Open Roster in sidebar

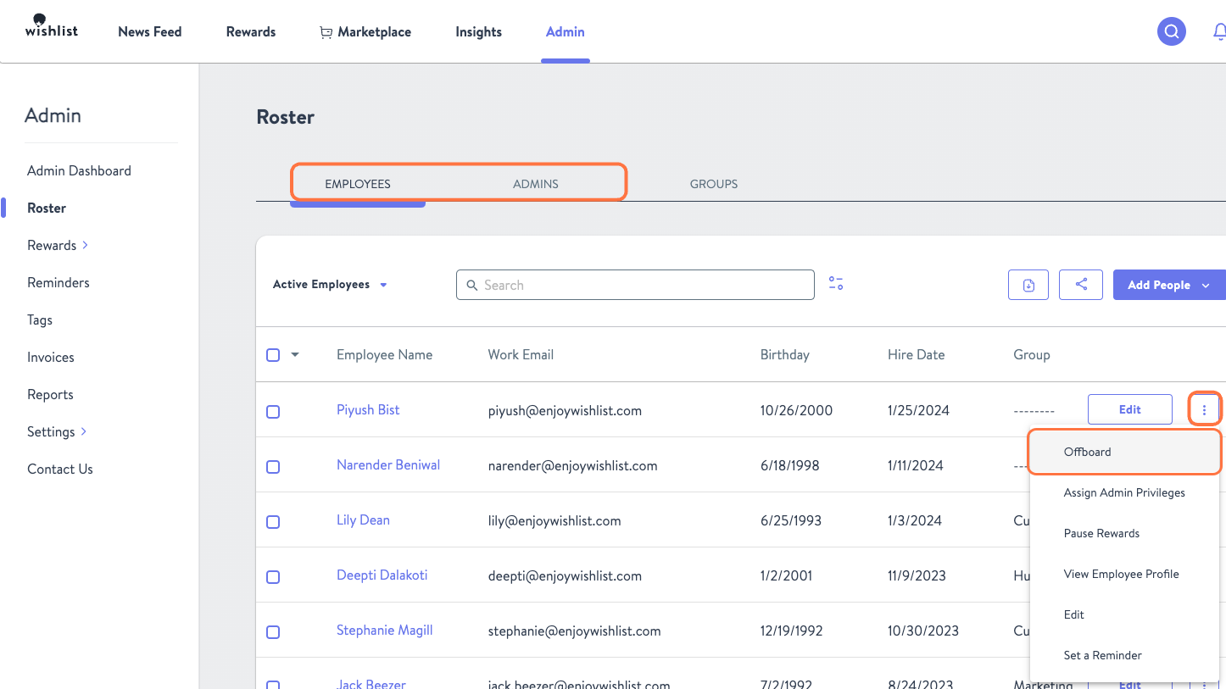pos(47,208)
